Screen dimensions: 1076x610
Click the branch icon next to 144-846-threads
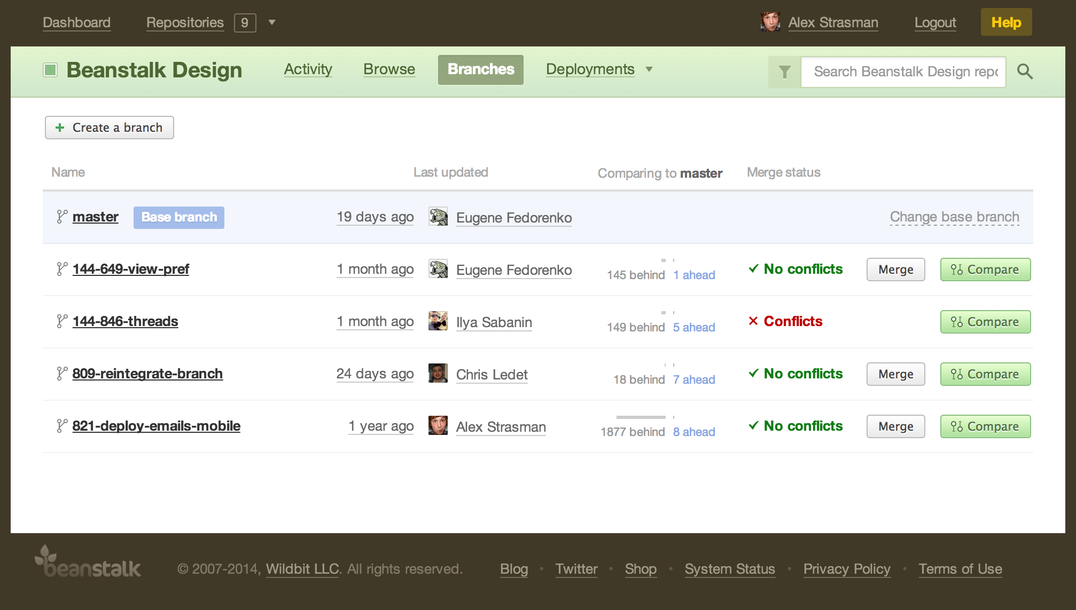pos(62,321)
